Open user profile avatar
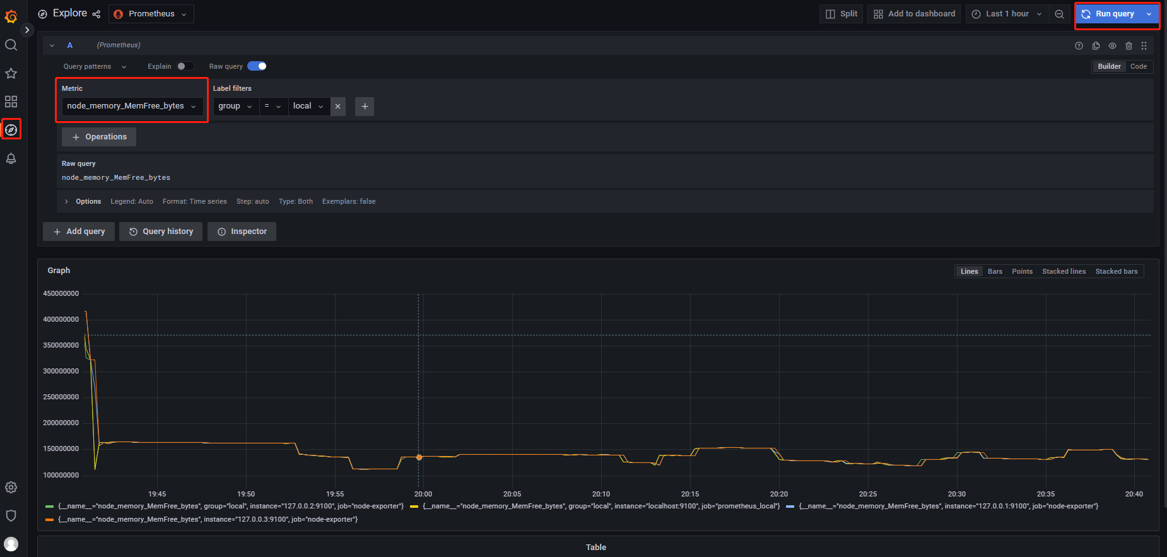 (x=11, y=544)
